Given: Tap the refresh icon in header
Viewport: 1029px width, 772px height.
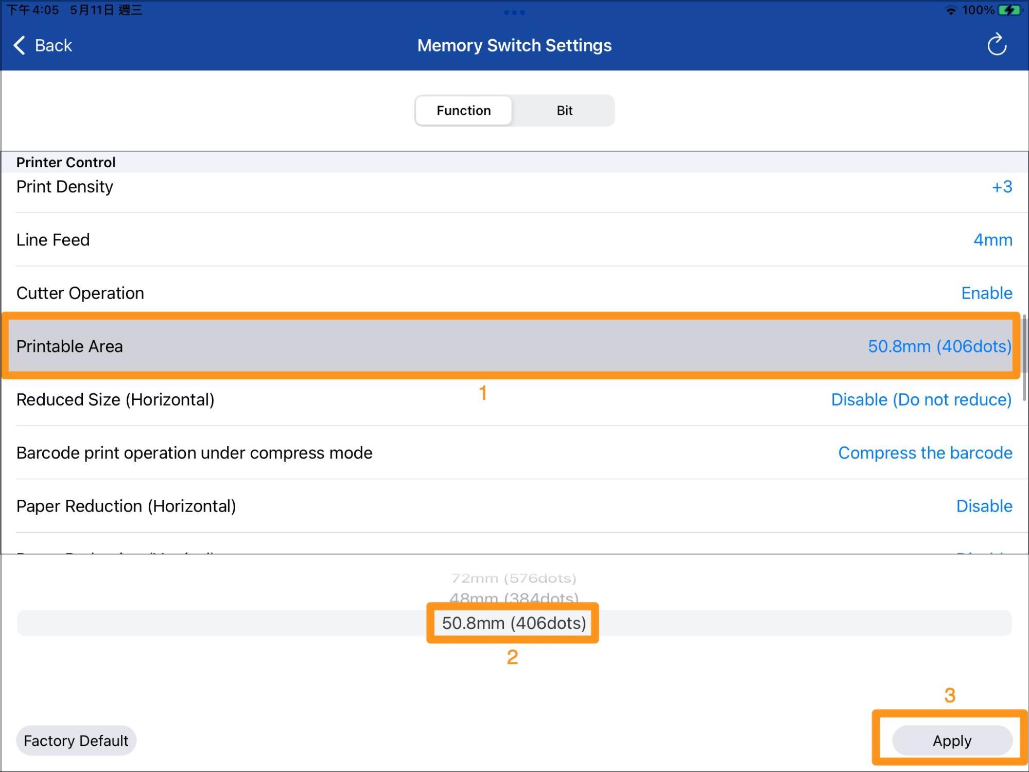Looking at the screenshot, I should [997, 45].
